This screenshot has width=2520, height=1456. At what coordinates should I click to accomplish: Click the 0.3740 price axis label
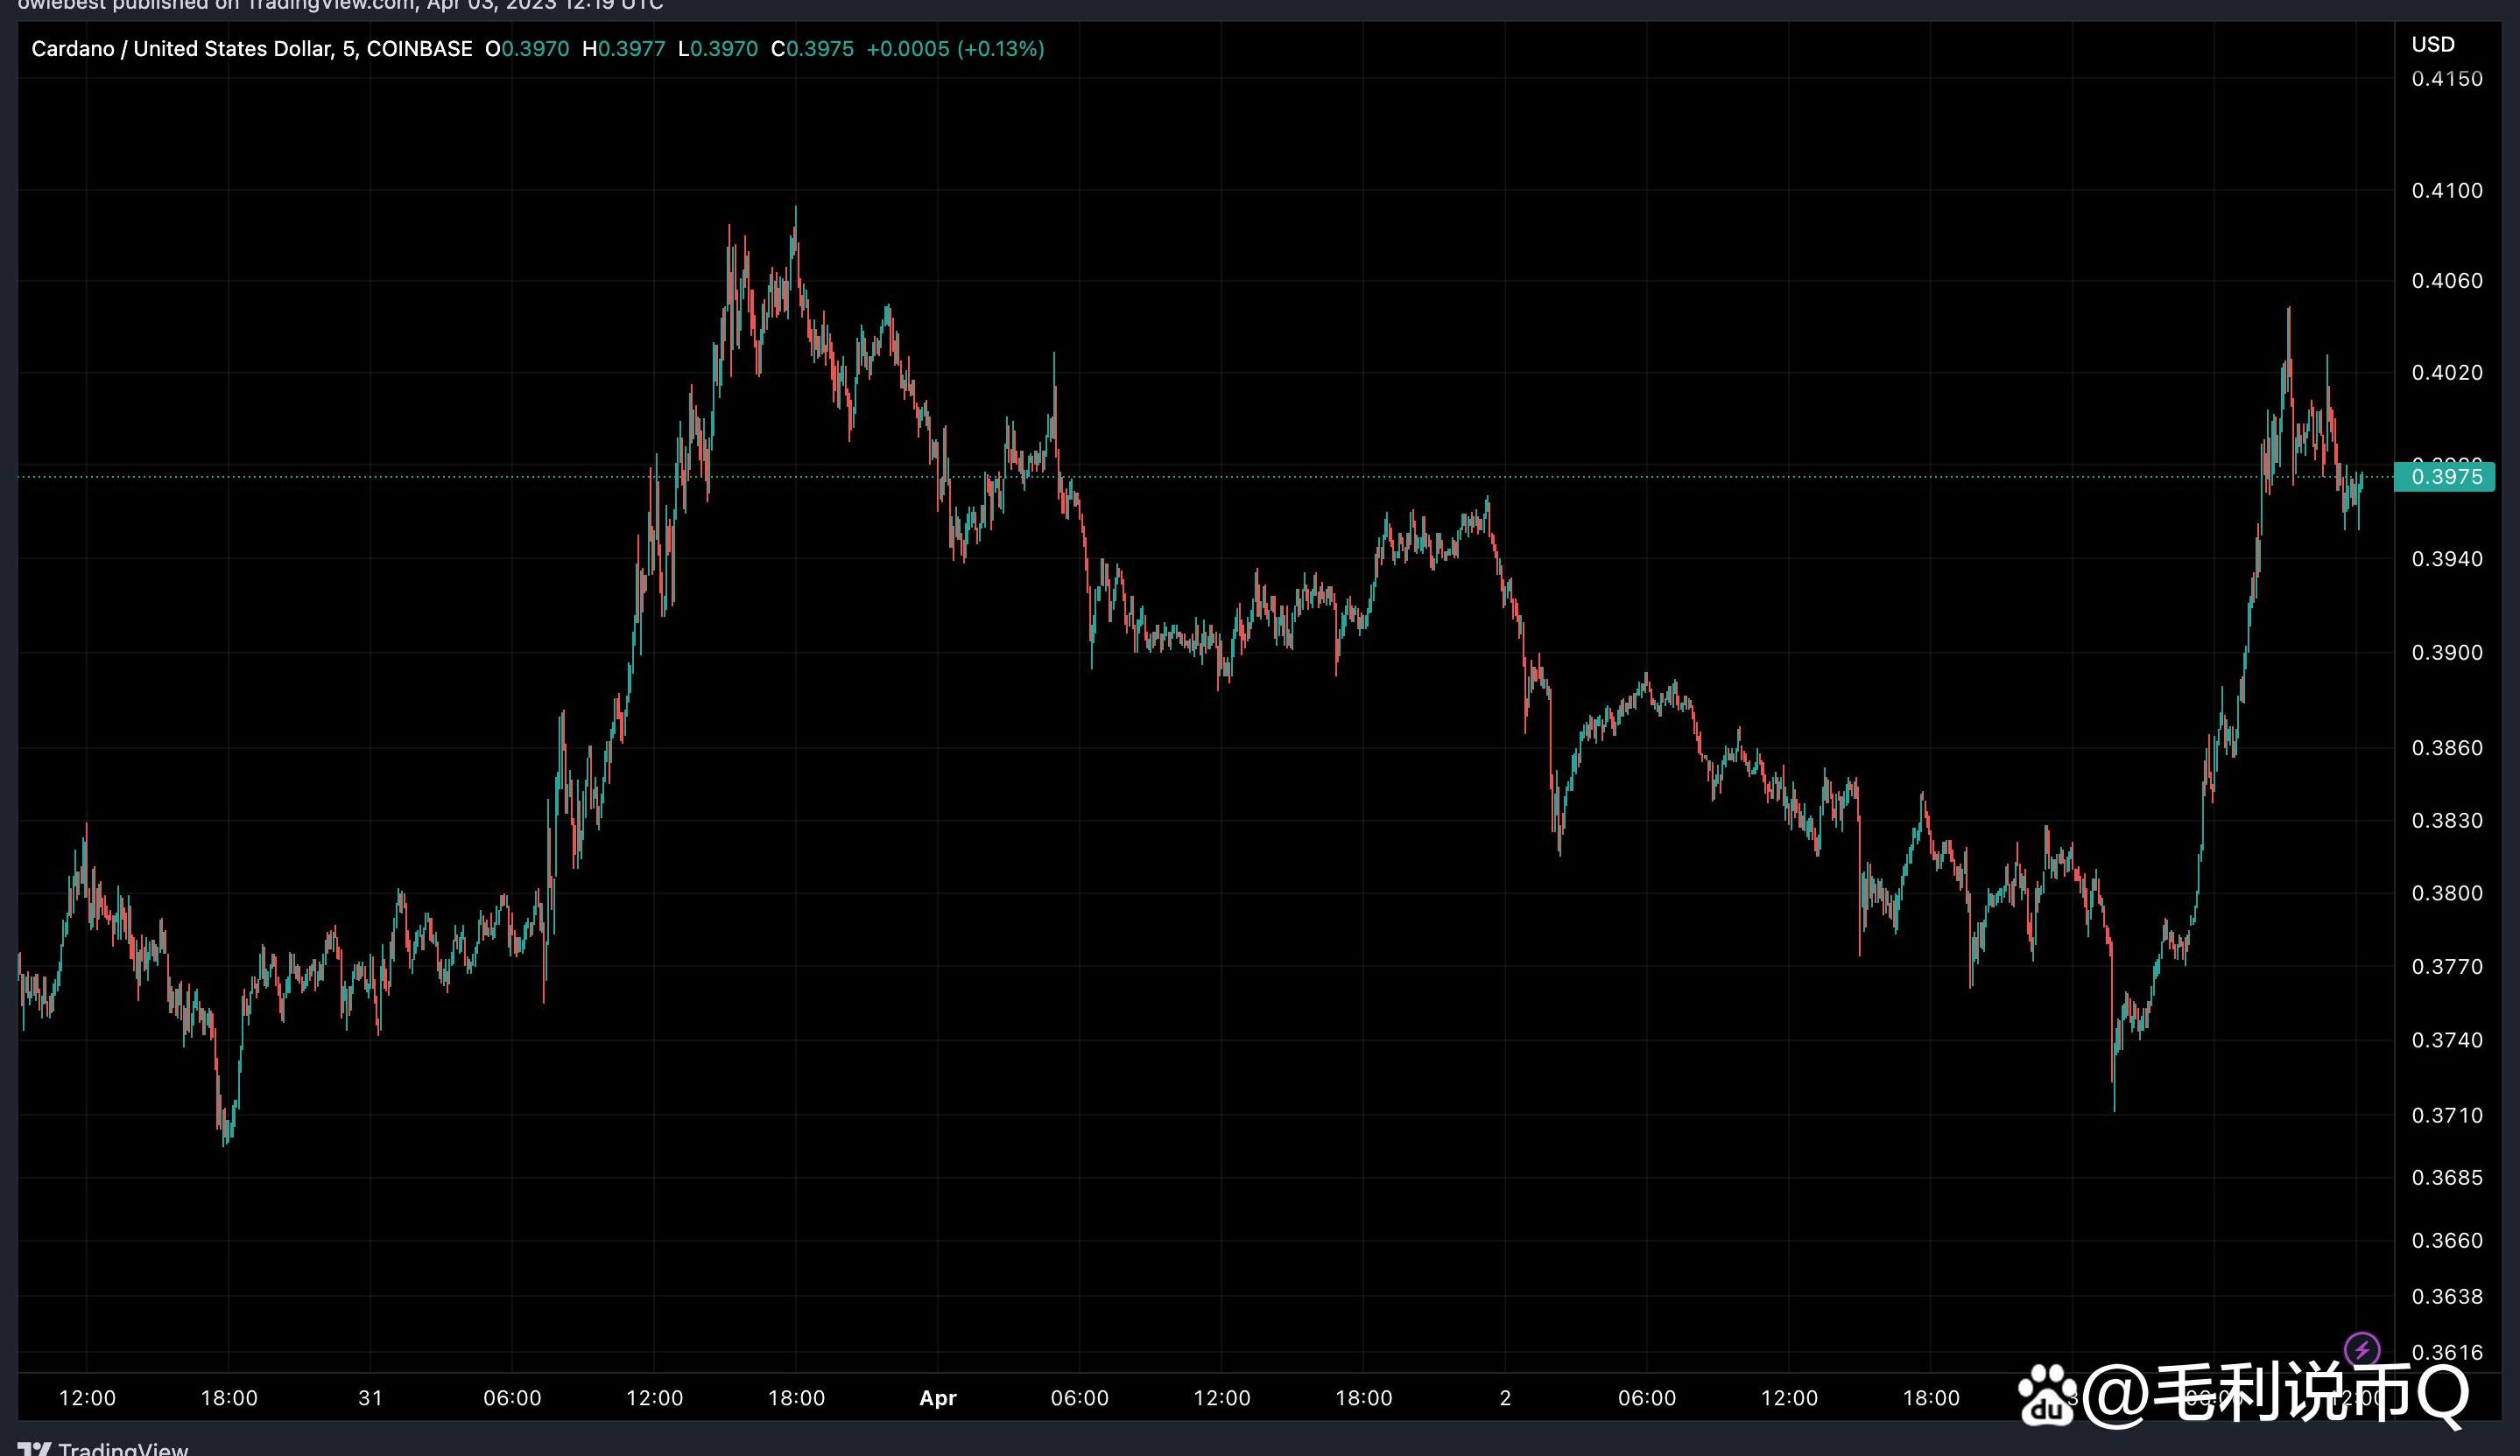[2447, 1040]
